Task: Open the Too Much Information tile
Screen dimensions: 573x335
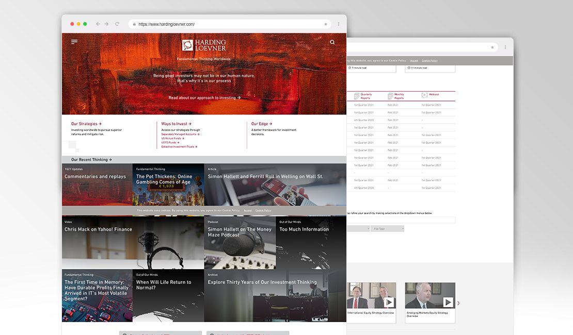Action: point(311,243)
